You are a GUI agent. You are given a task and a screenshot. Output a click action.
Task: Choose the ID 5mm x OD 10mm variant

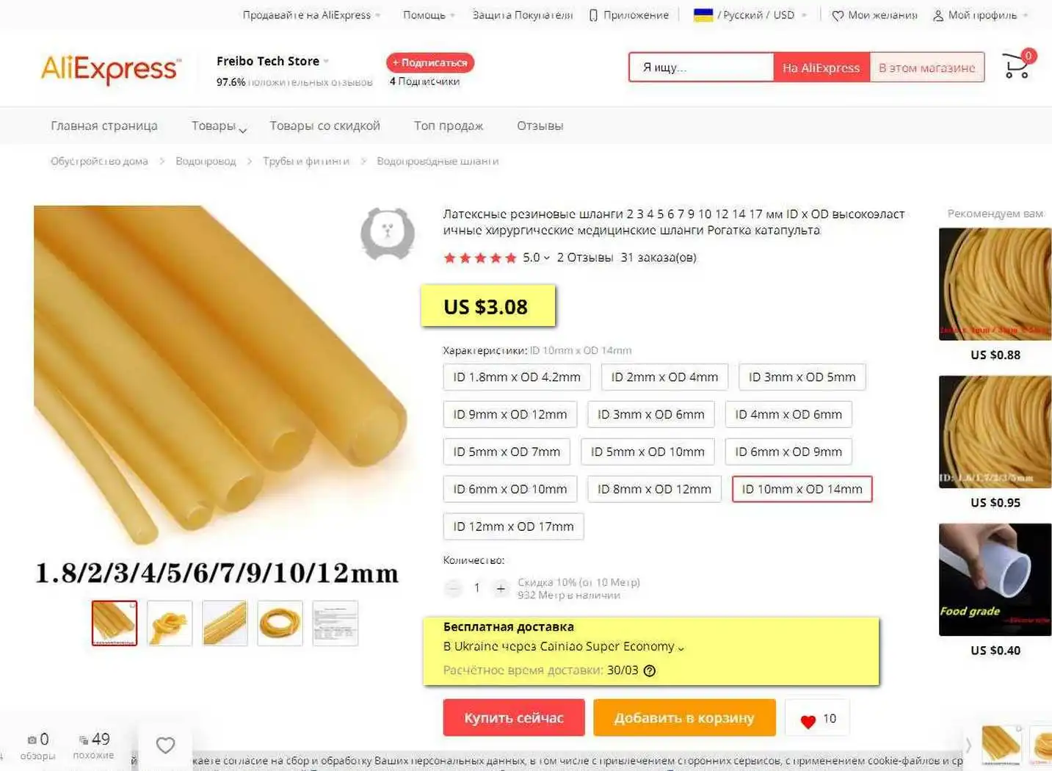647,452
